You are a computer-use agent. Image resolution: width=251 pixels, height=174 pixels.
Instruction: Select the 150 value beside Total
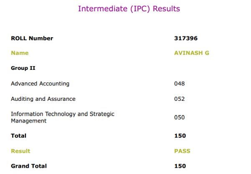(x=180, y=136)
